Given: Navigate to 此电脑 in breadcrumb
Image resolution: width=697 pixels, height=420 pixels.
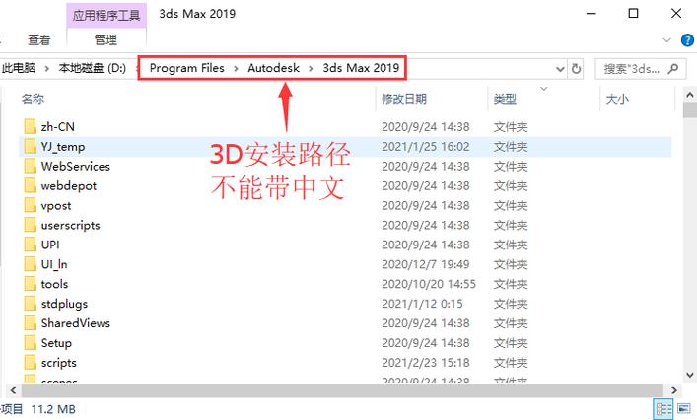Looking at the screenshot, I should click(18, 68).
